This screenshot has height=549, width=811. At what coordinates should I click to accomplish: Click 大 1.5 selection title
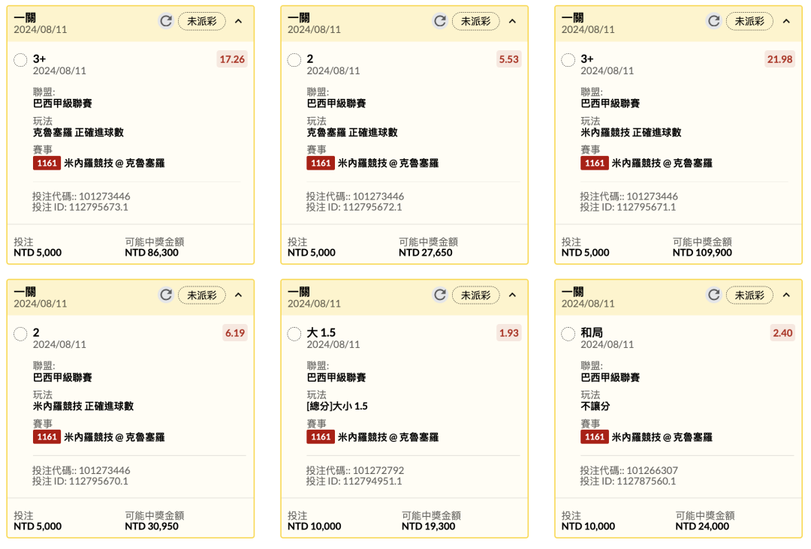coord(321,332)
